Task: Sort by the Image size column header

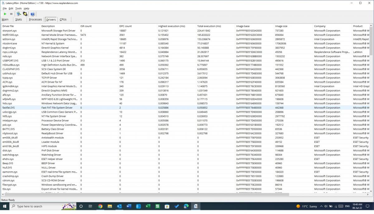Action: [293, 26]
